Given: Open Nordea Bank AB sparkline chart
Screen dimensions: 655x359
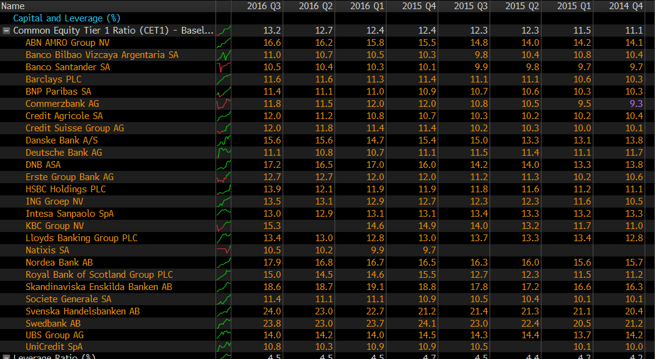Looking at the screenshot, I should (223, 262).
